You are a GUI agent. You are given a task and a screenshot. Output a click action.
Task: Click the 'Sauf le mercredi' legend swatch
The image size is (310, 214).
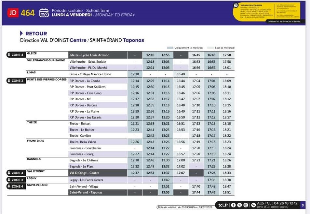[x=210, y=48]
